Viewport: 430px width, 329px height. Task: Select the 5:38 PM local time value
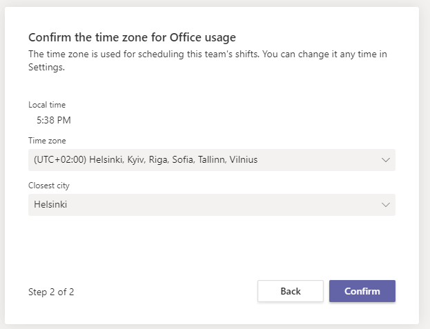coord(54,120)
